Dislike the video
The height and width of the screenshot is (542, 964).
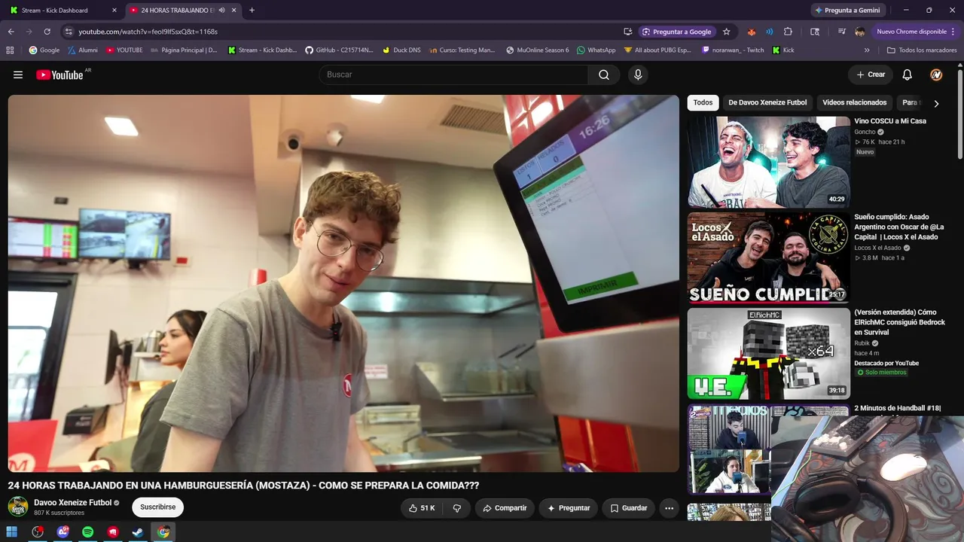457,508
